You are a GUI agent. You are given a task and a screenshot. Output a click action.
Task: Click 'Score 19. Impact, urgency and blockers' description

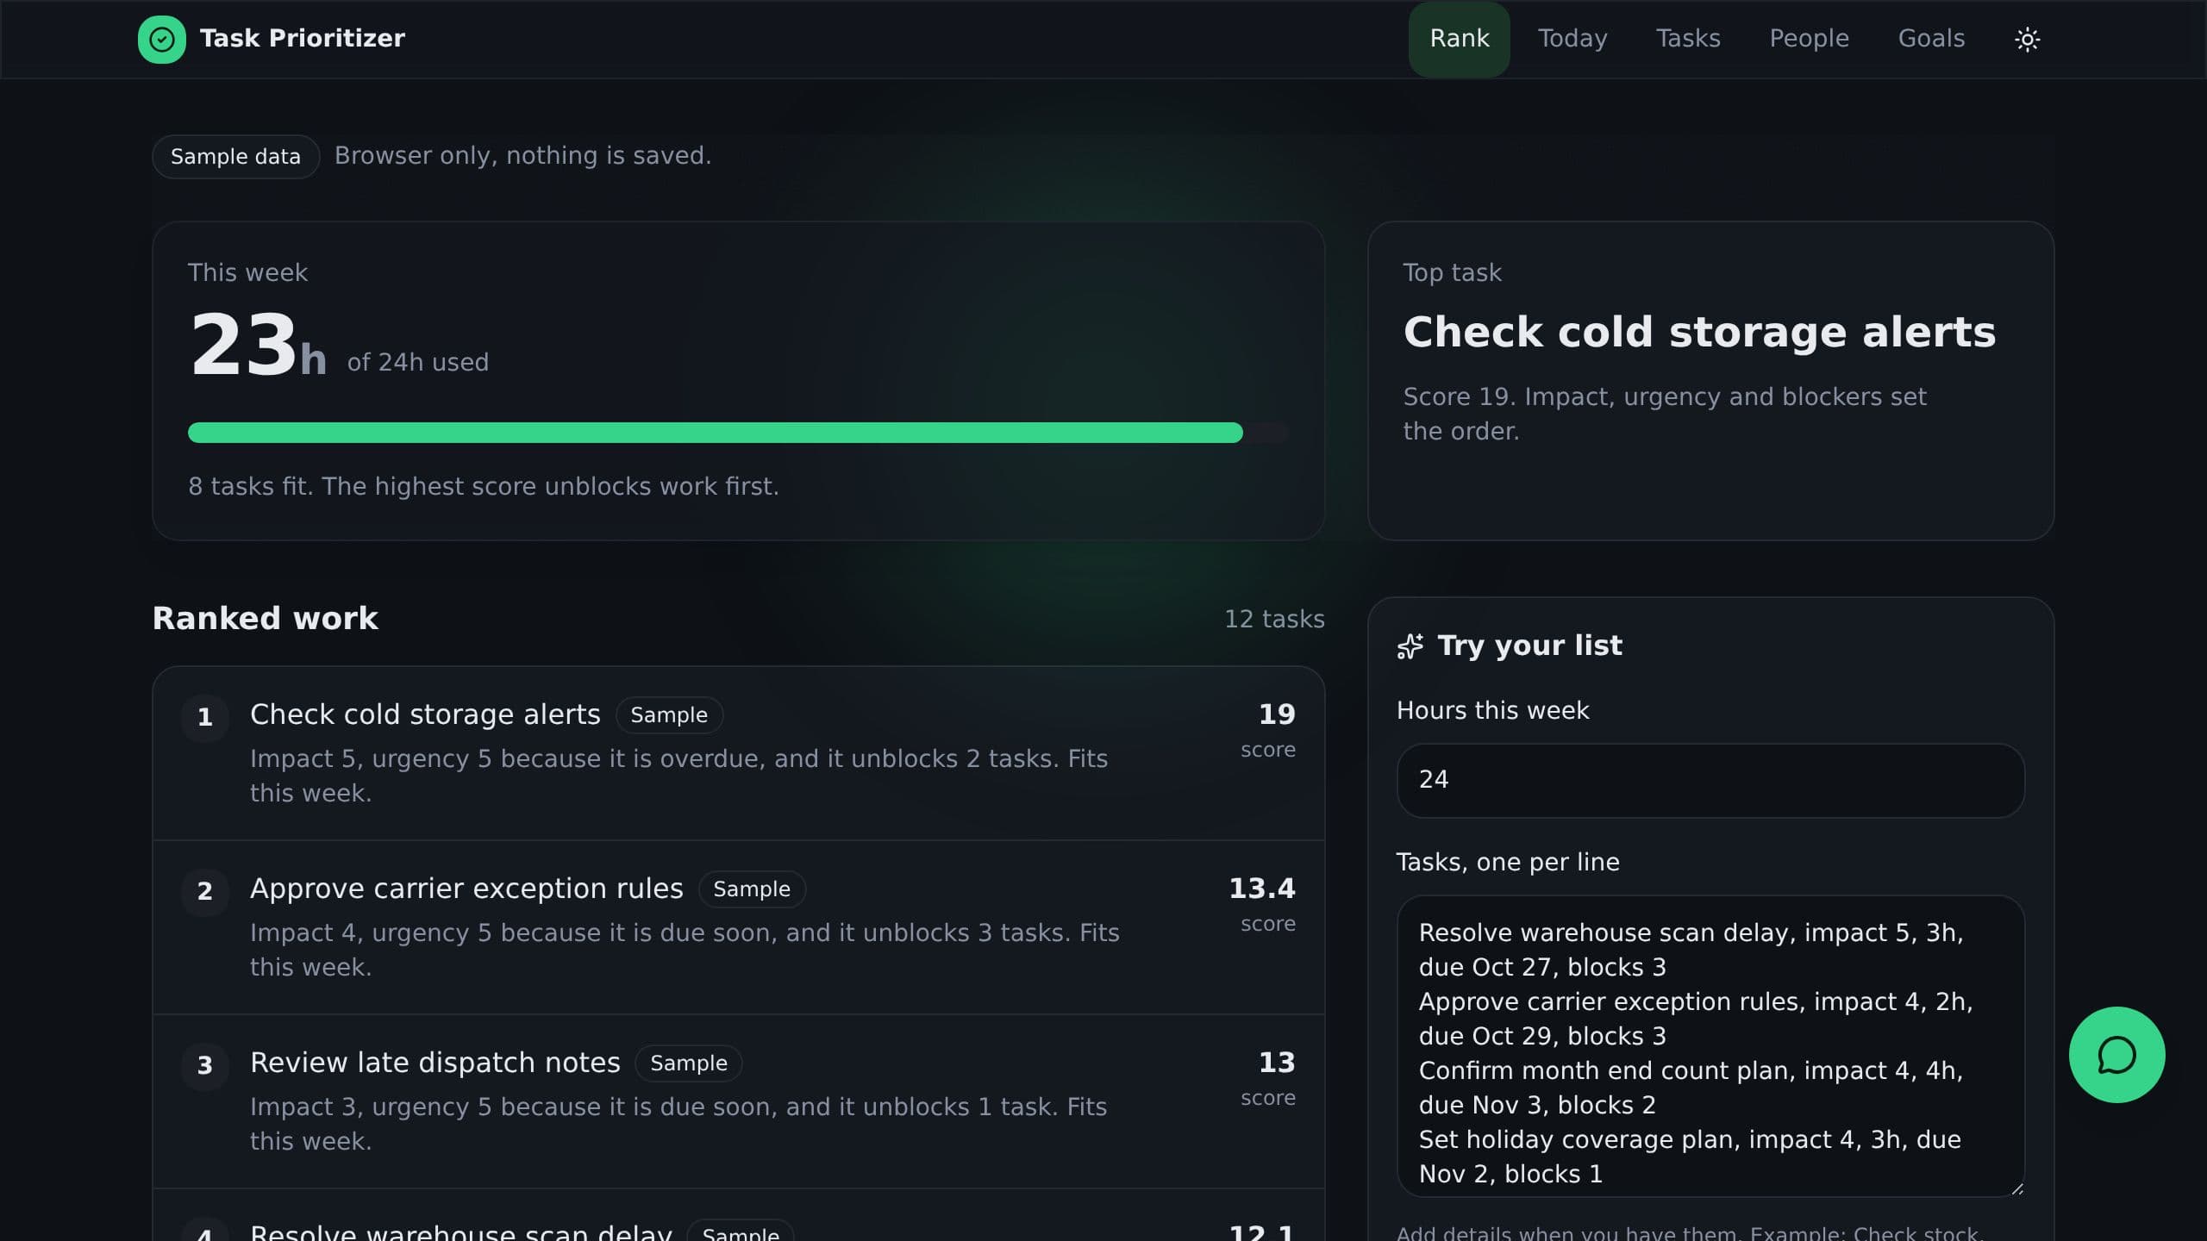pos(1664,415)
